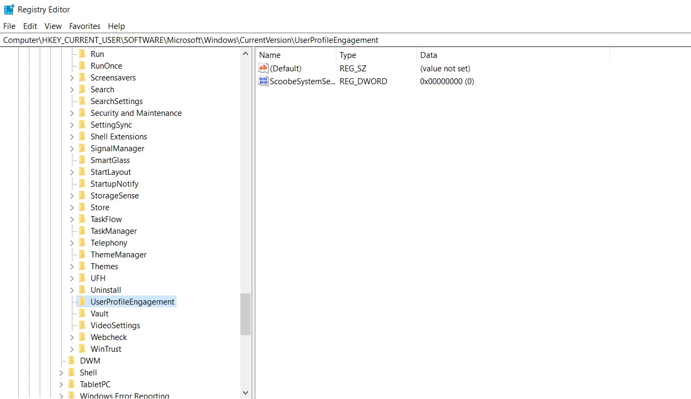Click the ThemeManager folder icon
The image size is (691, 399).
(82, 254)
